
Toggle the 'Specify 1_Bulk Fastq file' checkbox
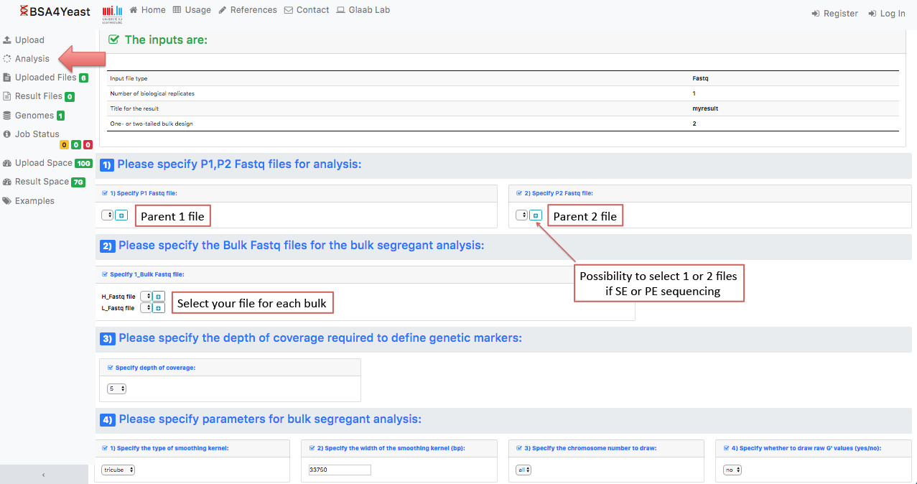pos(105,274)
